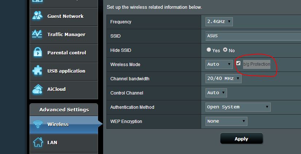
Task: Go to the Parental control menu label
Action: tap(67, 53)
